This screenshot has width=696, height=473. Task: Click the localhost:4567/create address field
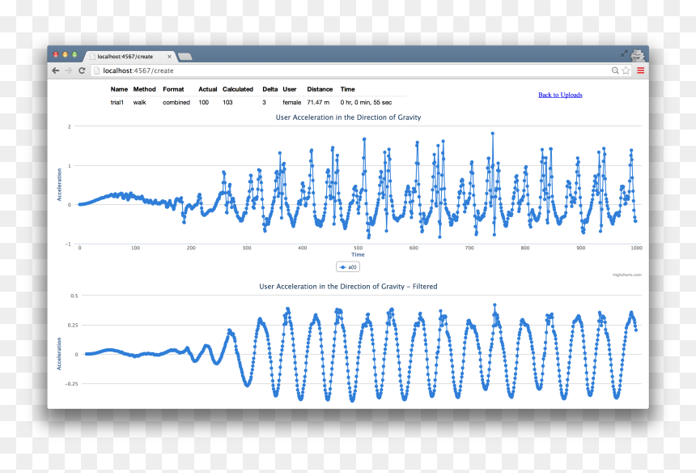point(350,70)
